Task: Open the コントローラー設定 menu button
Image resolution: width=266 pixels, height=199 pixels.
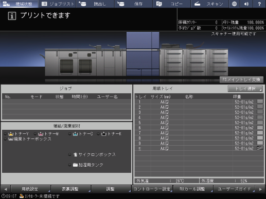Action: point(152,189)
